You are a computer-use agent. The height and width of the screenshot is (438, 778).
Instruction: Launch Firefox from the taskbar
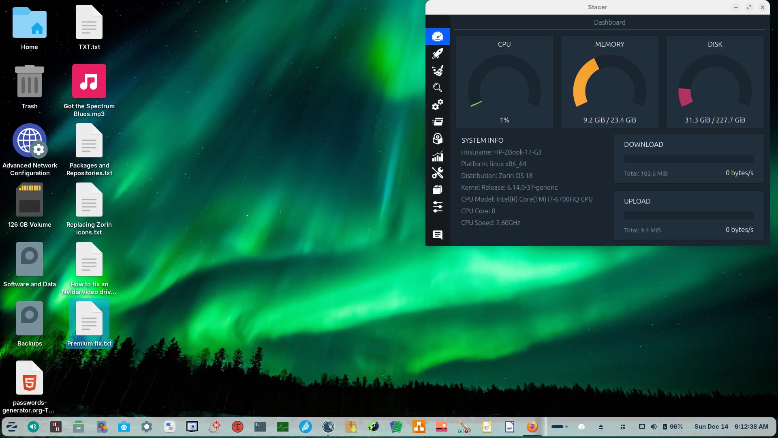[x=532, y=427]
